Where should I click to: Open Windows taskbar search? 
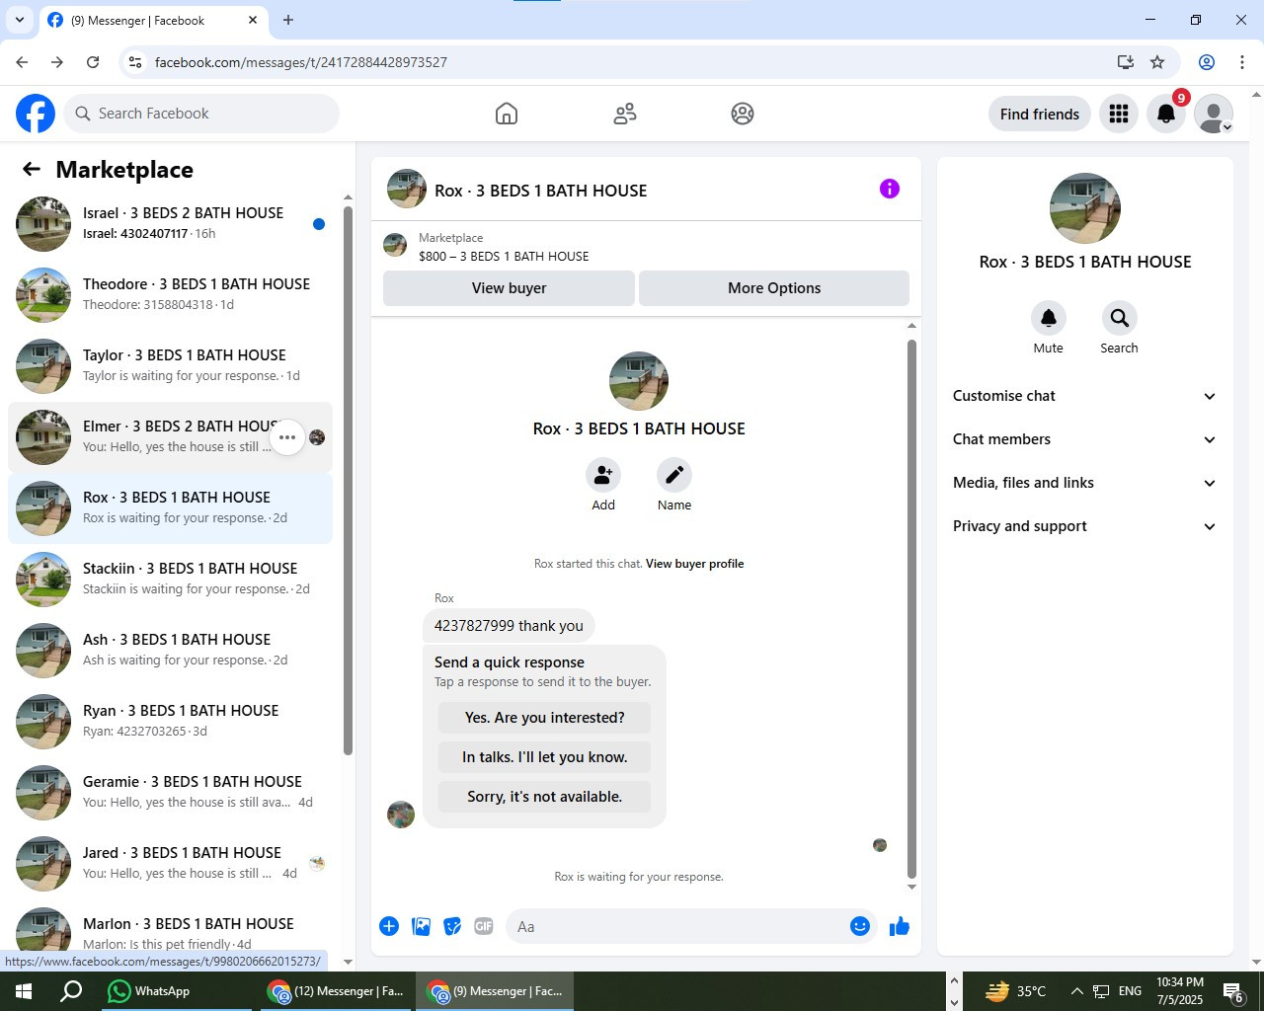coord(71,991)
